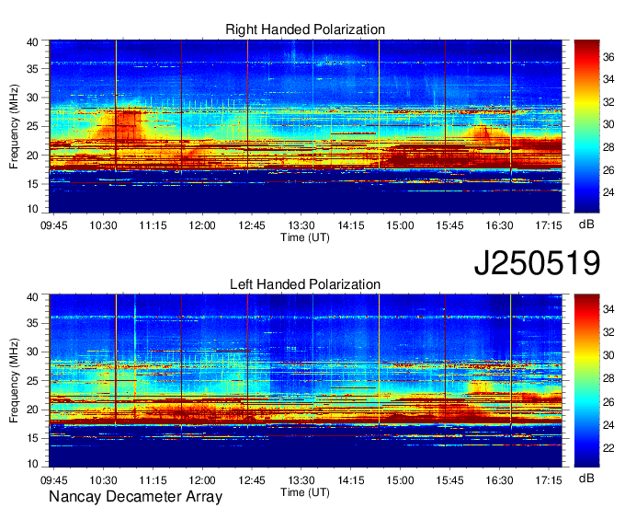Viewport: 625px width, 508px height.
Task: Click "24" on Left Handed dB scale
Action: pyautogui.click(x=608, y=425)
